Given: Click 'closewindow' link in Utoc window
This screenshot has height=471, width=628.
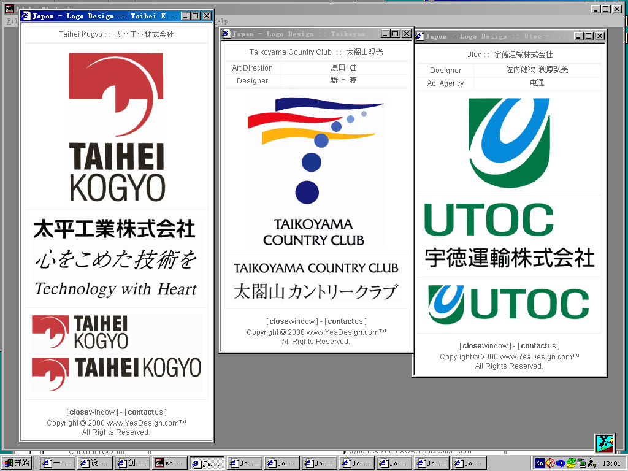Looking at the screenshot, I should click(x=486, y=346).
